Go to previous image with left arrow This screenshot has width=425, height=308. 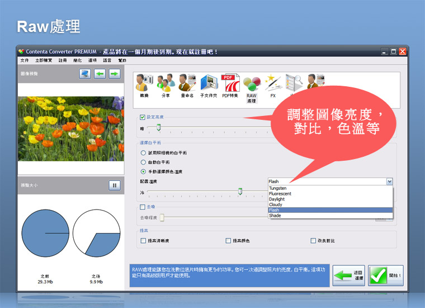click(x=100, y=73)
